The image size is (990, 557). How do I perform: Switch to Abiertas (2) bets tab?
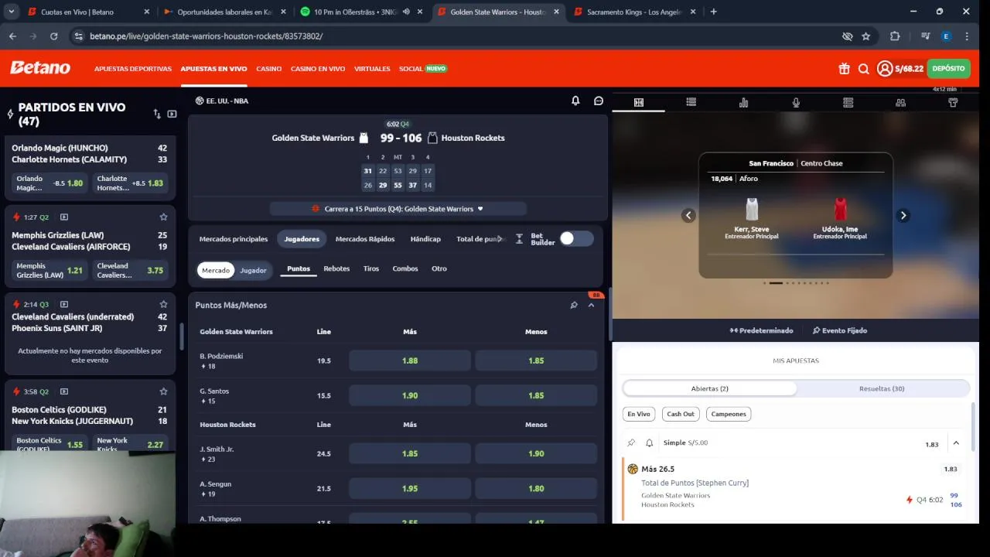(710, 388)
